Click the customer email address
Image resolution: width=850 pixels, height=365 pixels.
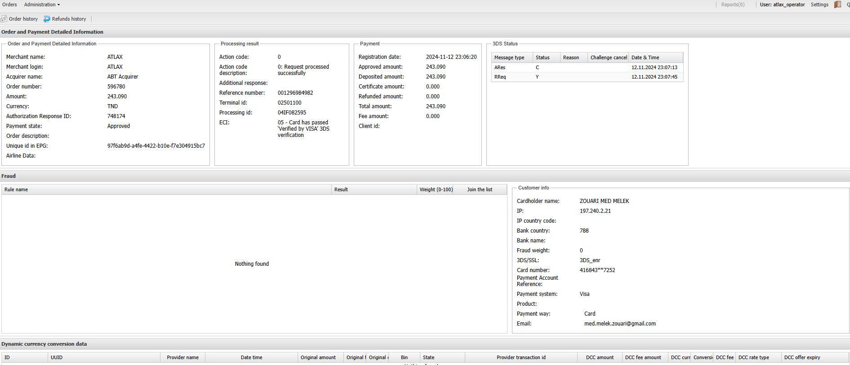(x=619, y=324)
